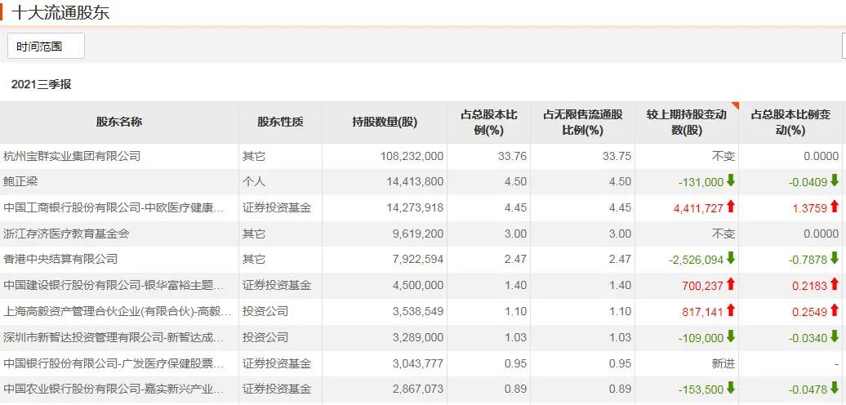This screenshot has height=405, width=846.
Task: Click the 不变 cell for 杭州宝群实业集团
Action: pos(723,157)
